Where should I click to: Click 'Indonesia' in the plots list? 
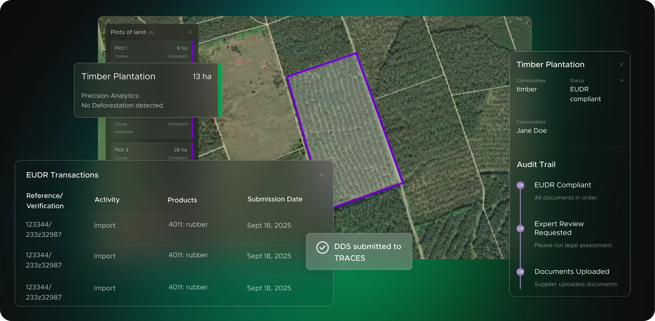coord(124,132)
